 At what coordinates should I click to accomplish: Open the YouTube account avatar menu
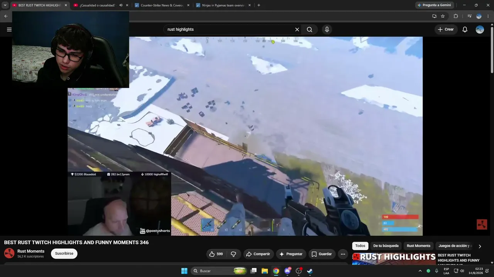(x=480, y=29)
